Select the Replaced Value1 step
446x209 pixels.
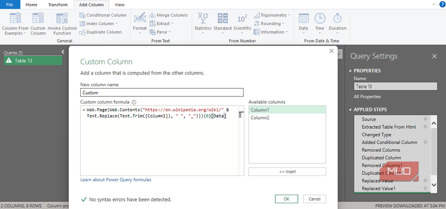[x=378, y=188]
